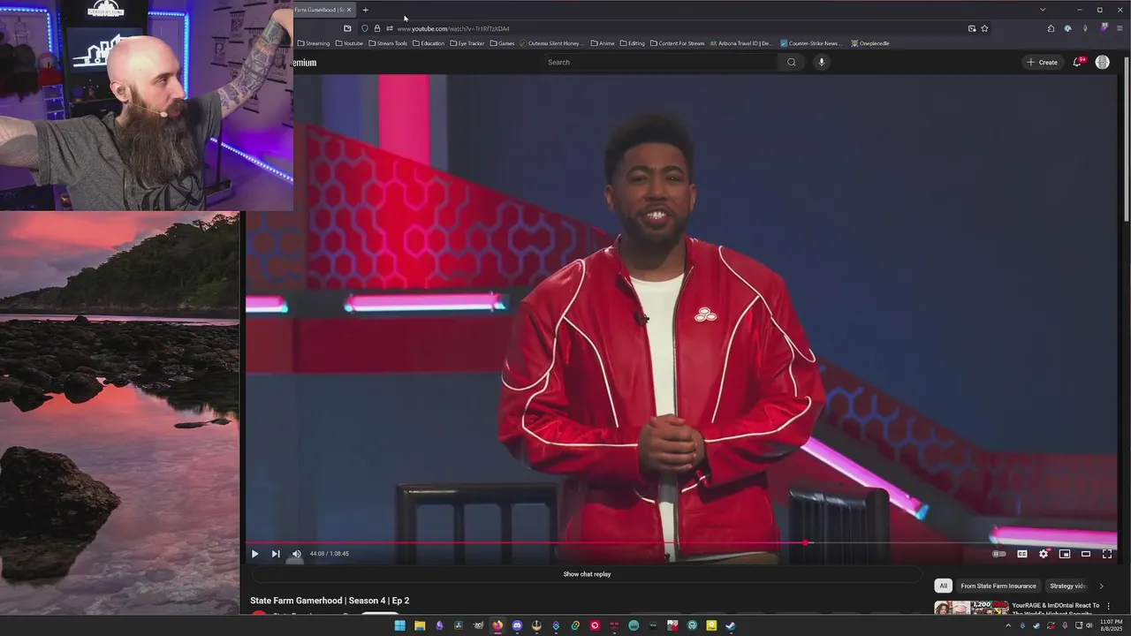Open Discord from the taskbar

coord(517,625)
